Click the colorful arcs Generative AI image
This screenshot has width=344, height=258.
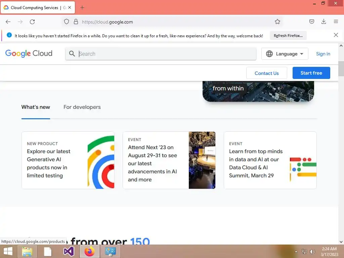coord(101,162)
